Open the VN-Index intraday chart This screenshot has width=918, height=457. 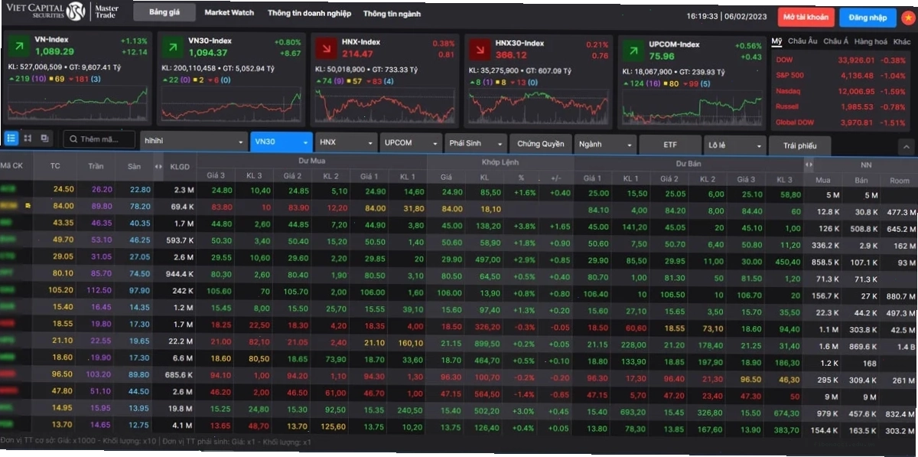click(x=76, y=105)
